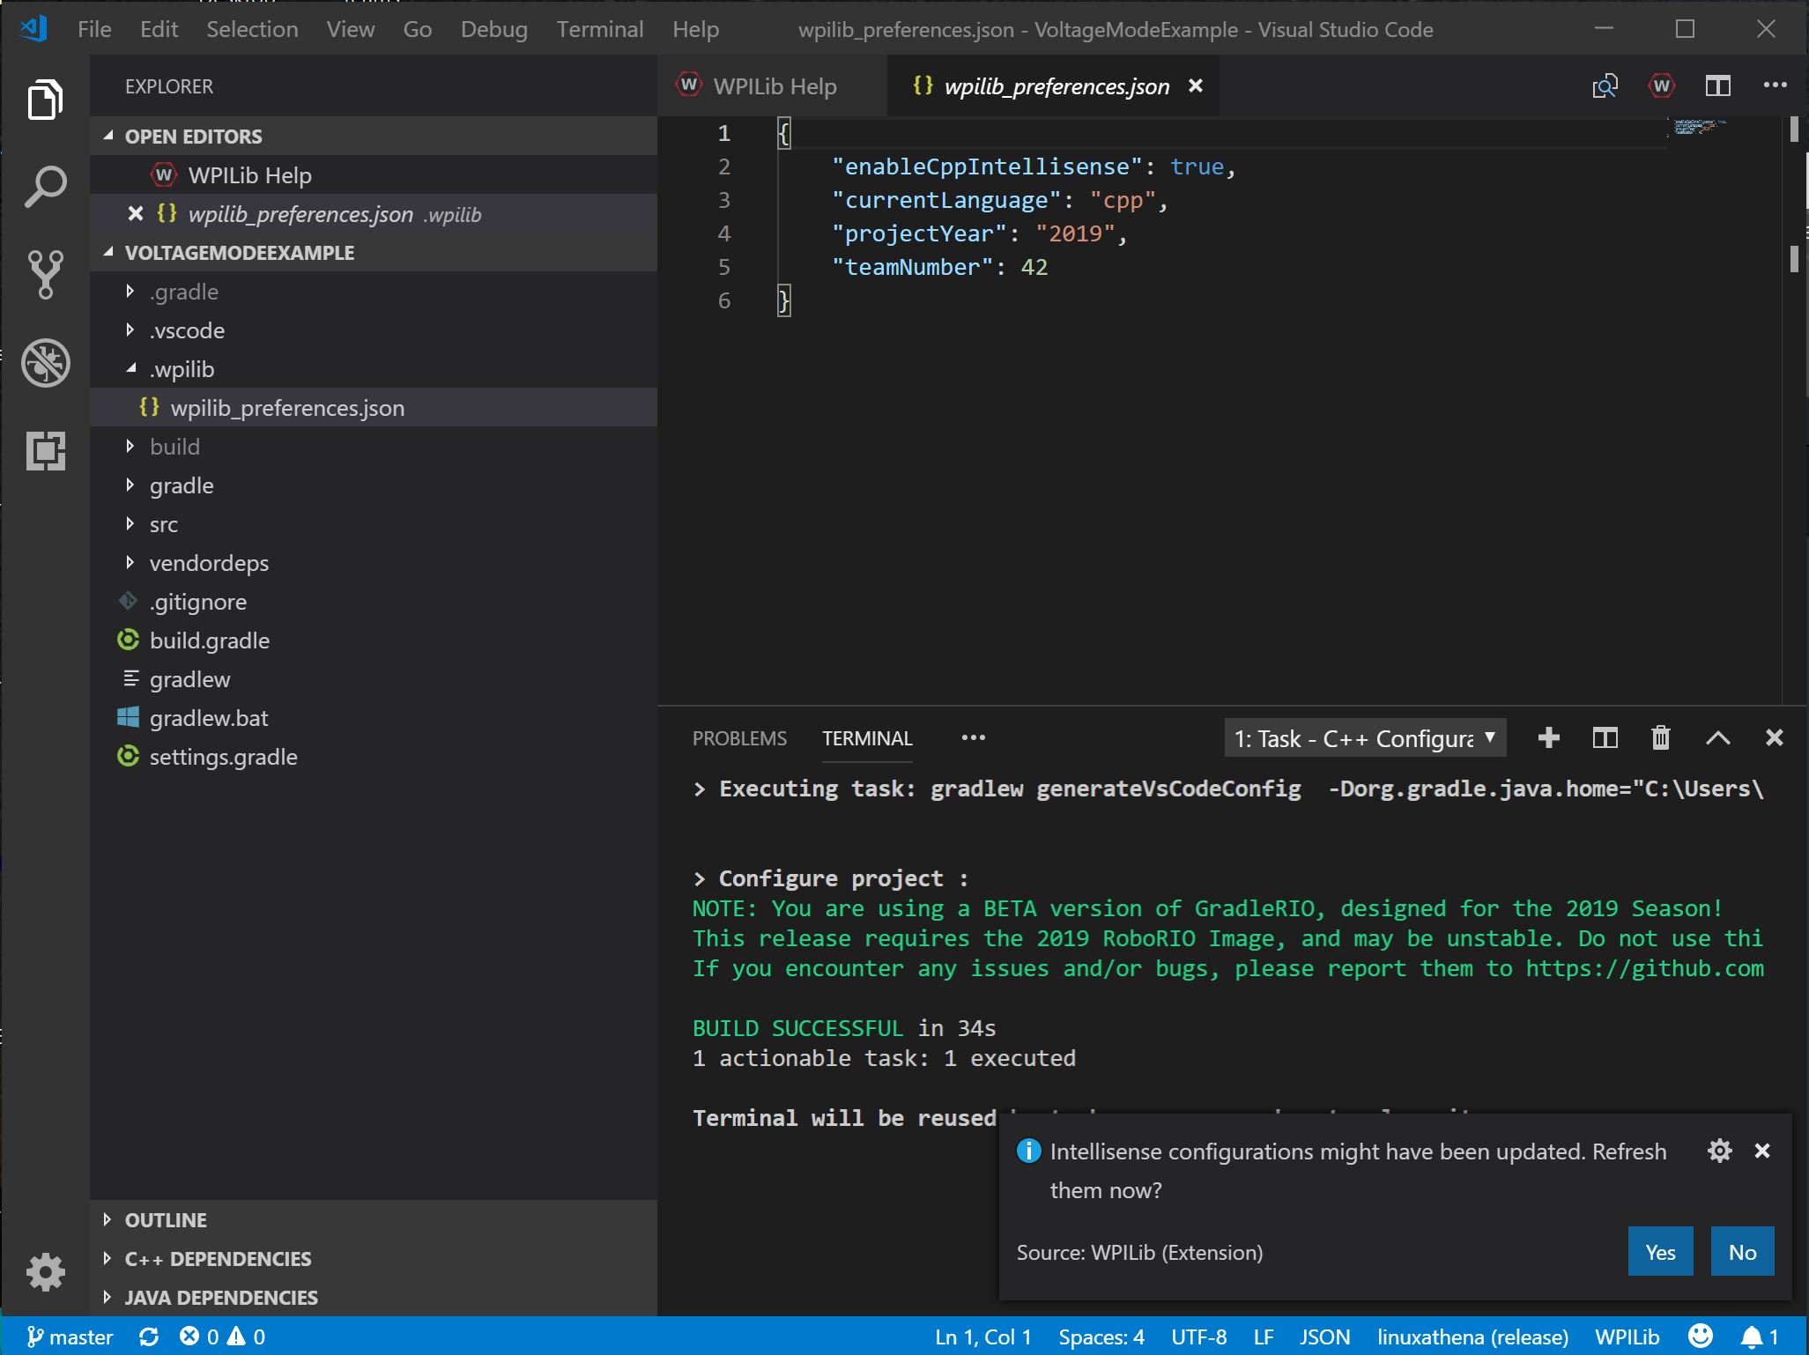The width and height of the screenshot is (1809, 1355).
Task: Maximize the terminal panel size
Action: point(1717,738)
